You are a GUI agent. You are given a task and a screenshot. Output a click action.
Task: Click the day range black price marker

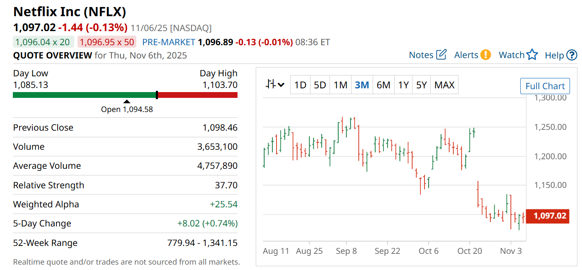[157, 95]
